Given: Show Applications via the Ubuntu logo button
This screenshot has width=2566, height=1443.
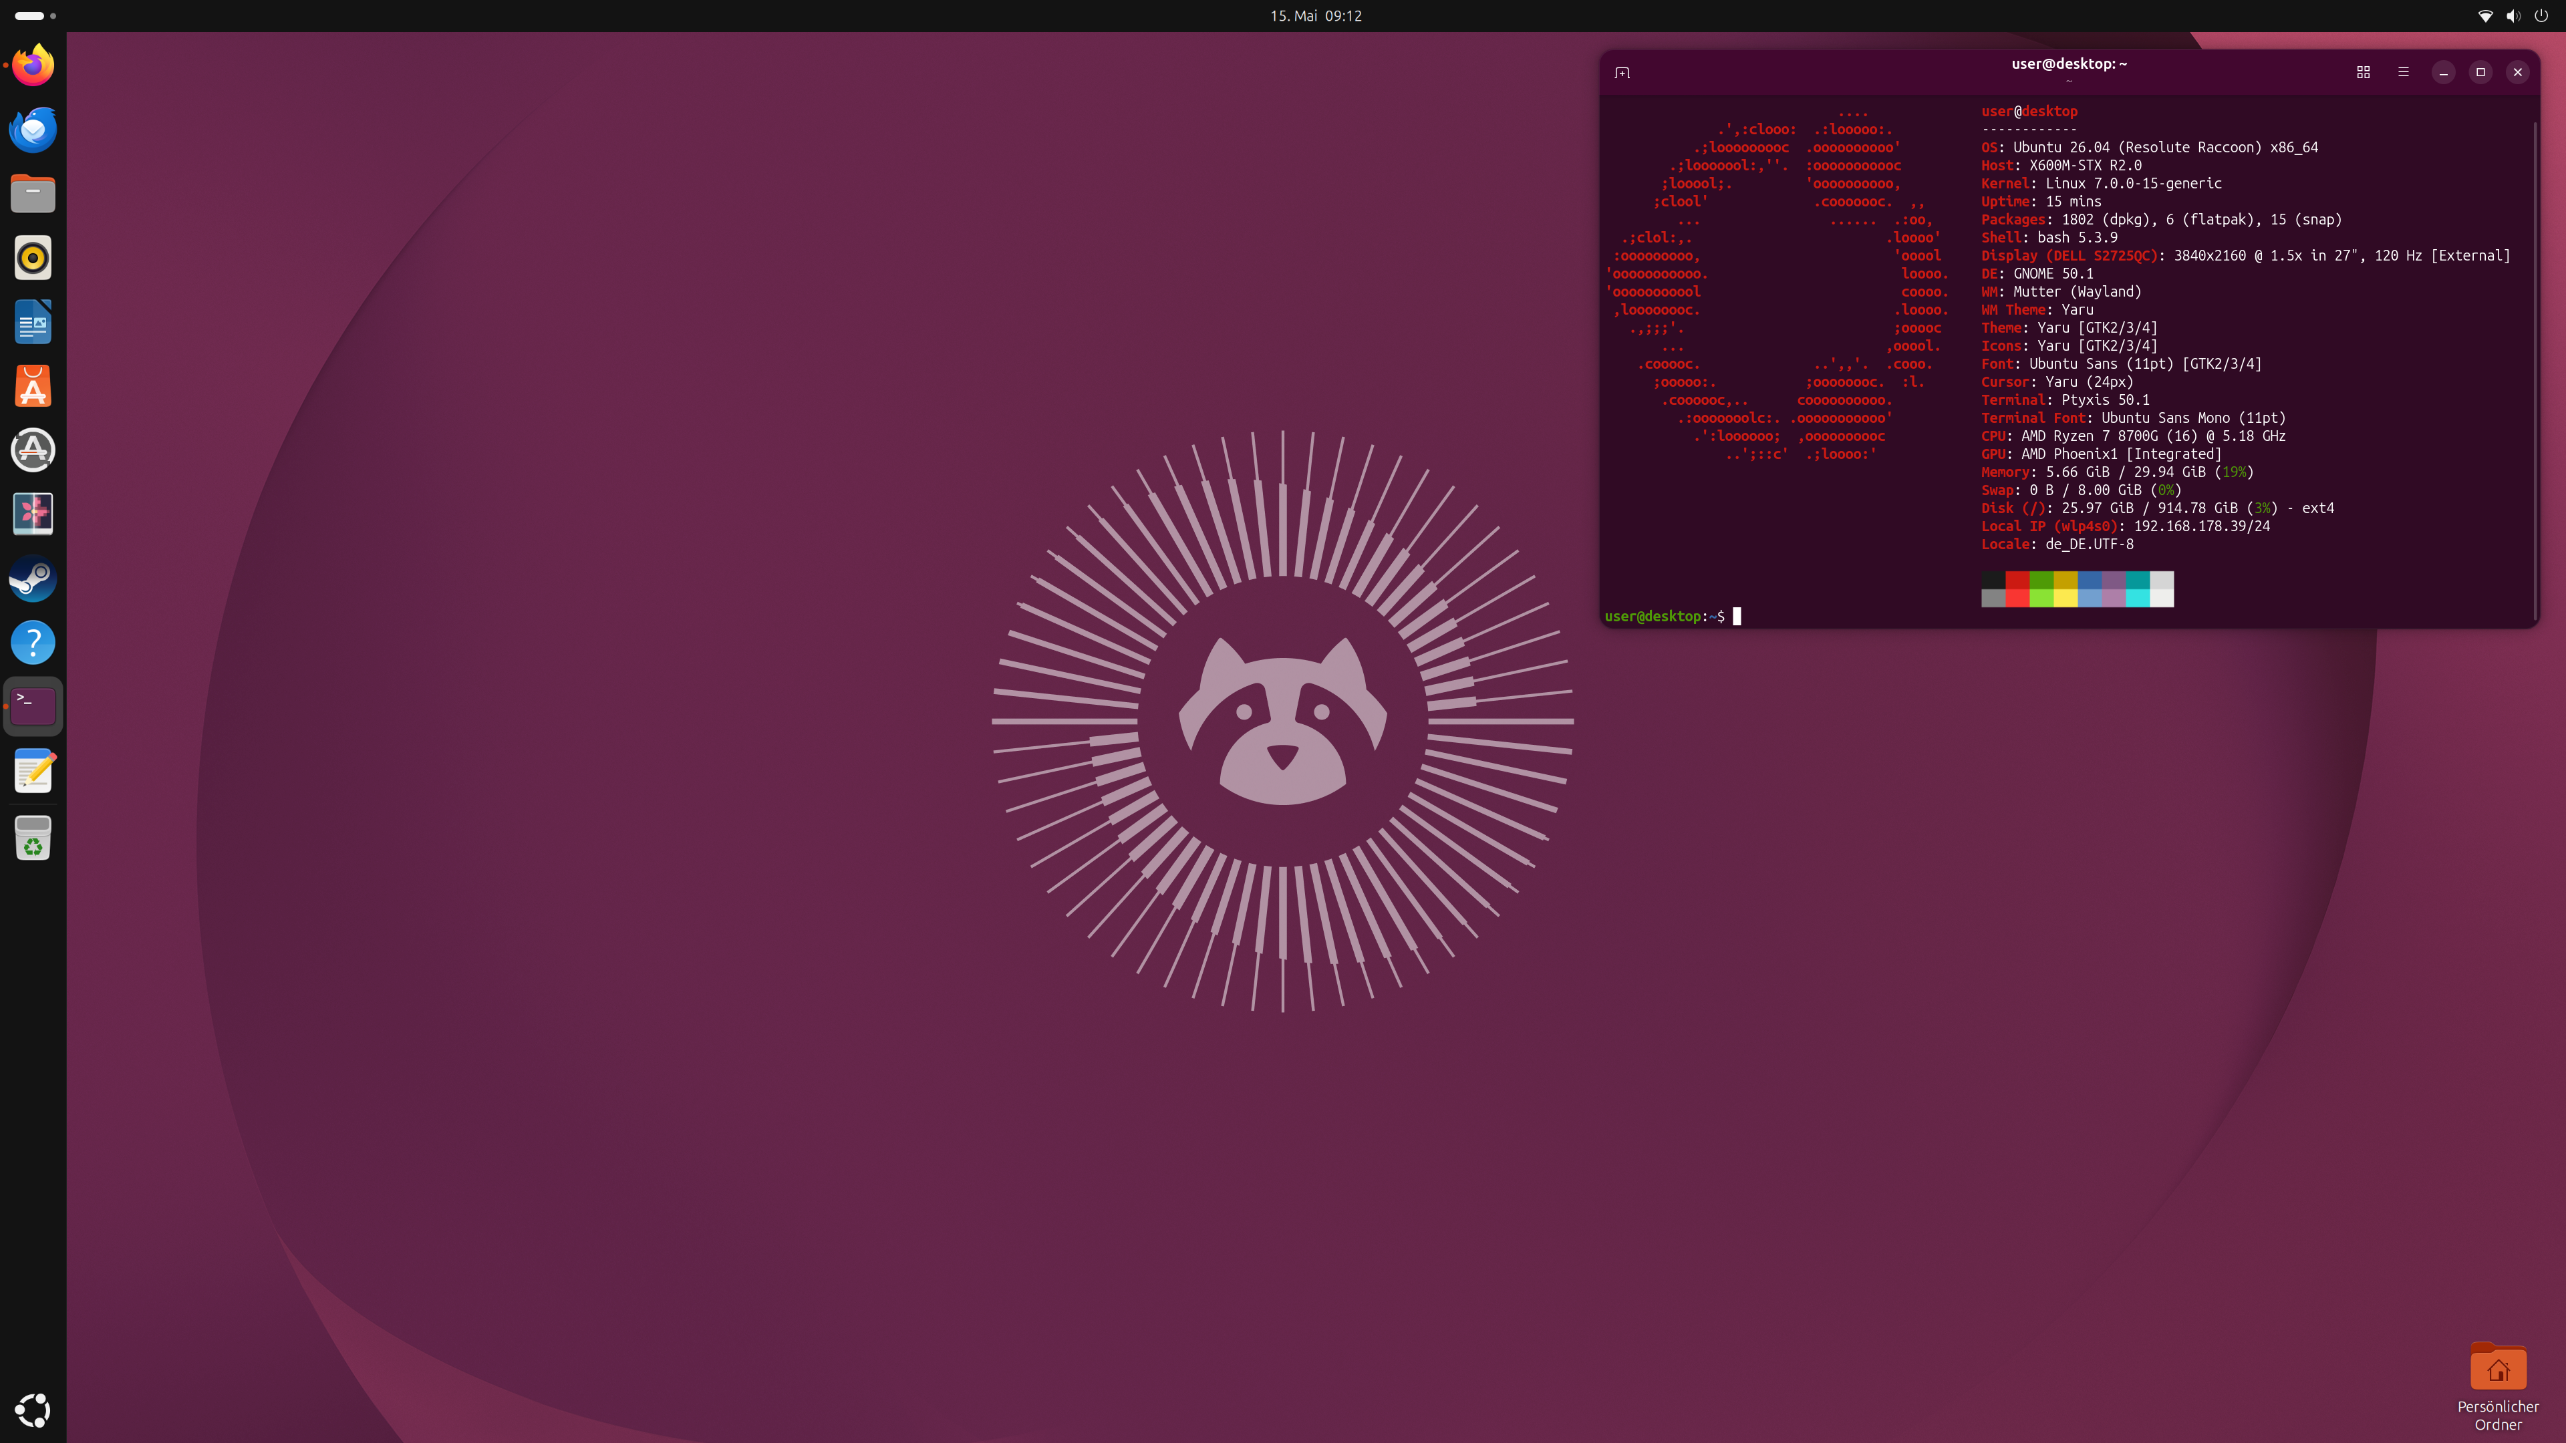Looking at the screenshot, I should 33,1410.
